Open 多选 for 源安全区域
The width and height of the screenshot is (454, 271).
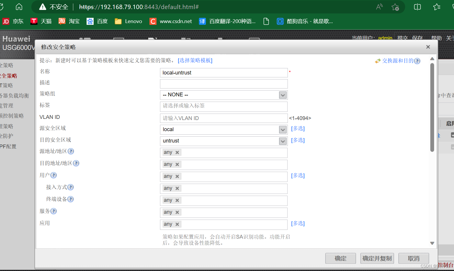tap(298, 128)
